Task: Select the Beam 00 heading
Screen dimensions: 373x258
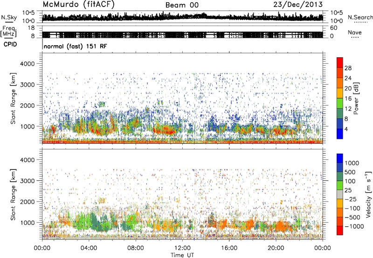Action: (x=182, y=5)
